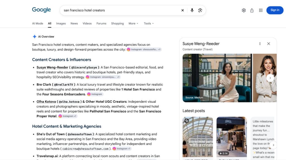
Task: Open Google apps grid
Action: (x=261, y=10)
